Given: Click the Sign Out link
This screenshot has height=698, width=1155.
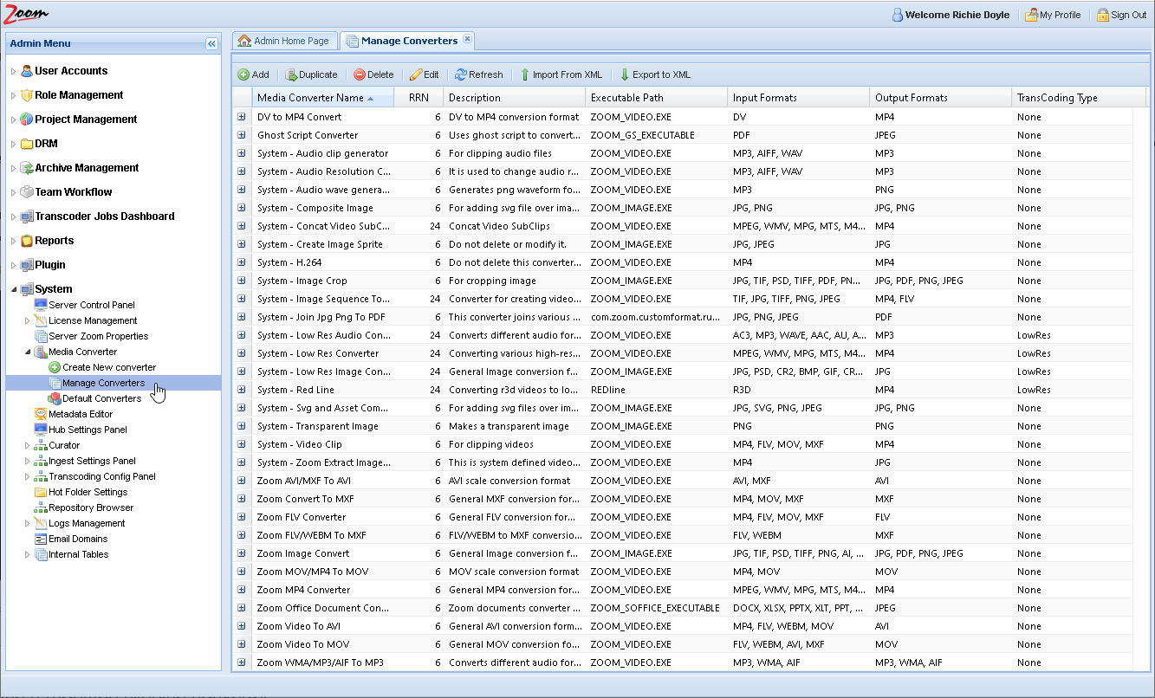Looking at the screenshot, I should 1121,15.
